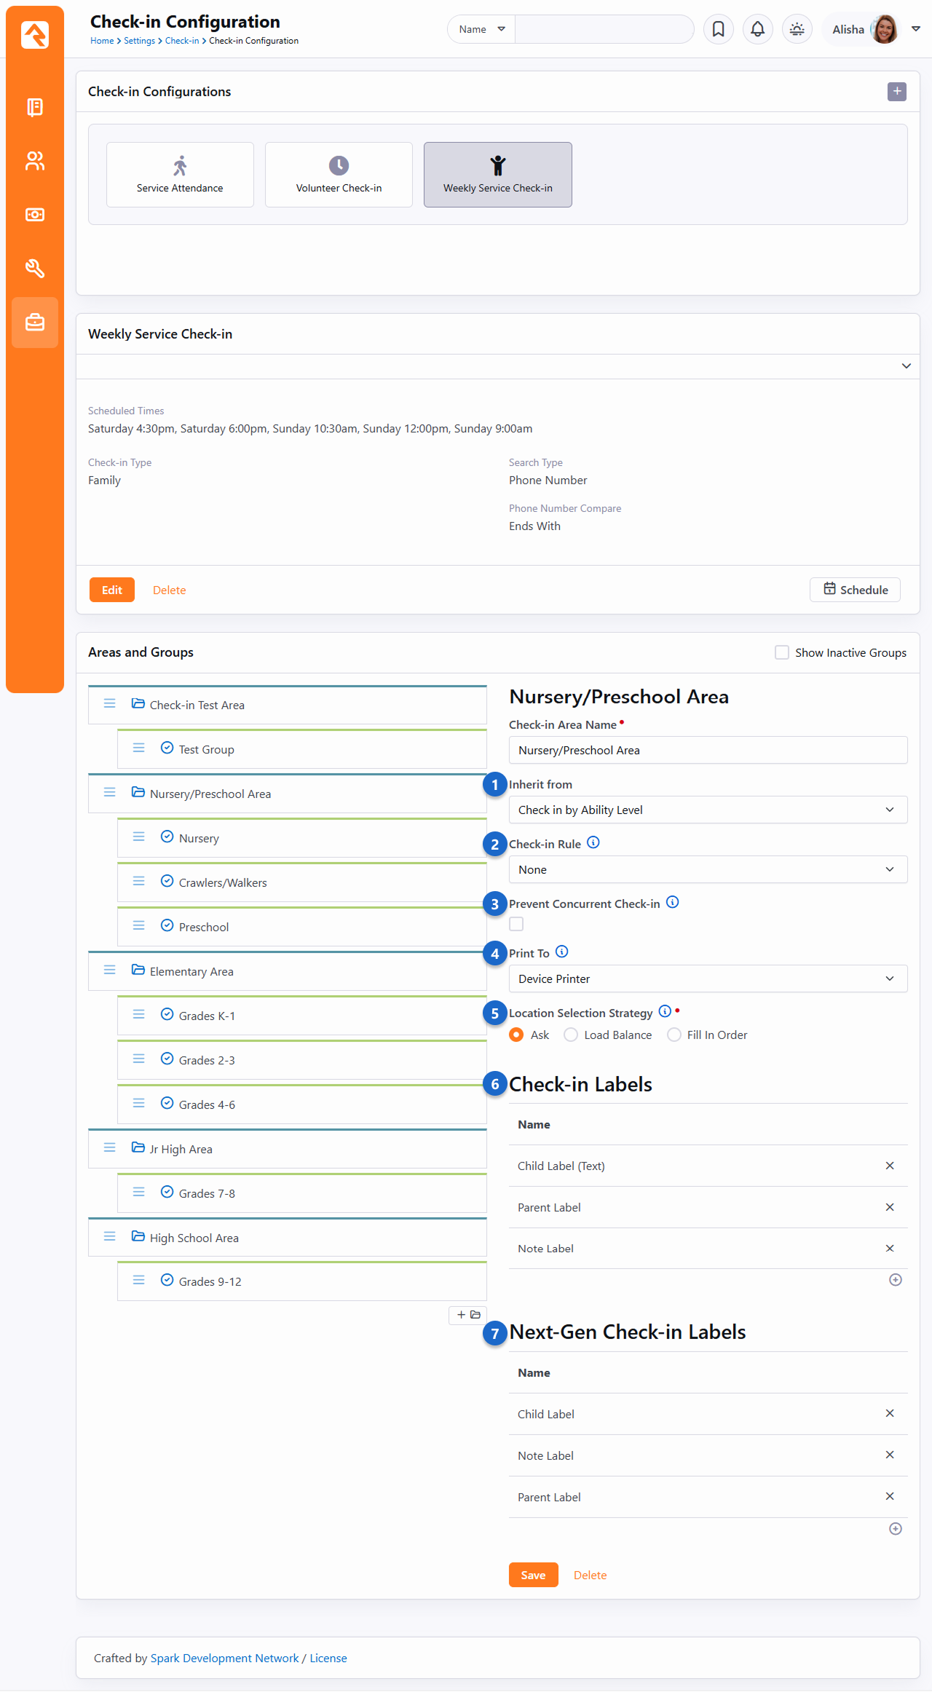Click the add area folder icon
Screen dimensions: 932x1692
(468, 1314)
